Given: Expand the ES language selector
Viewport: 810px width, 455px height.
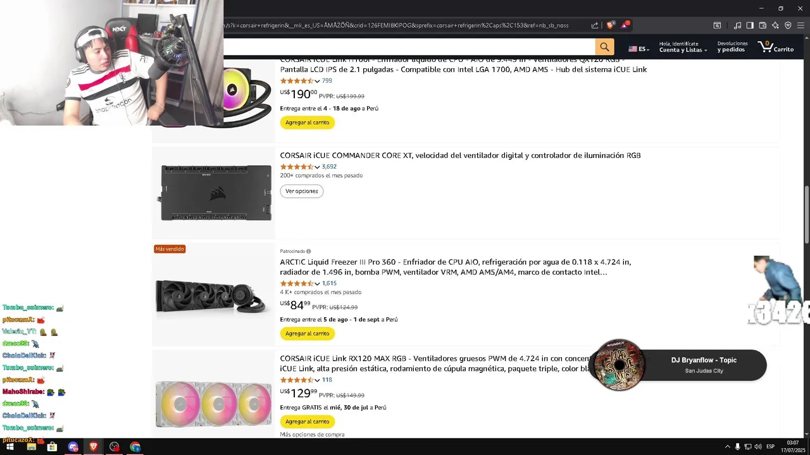Looking at the screenshot, I should [x=639, y=49].
